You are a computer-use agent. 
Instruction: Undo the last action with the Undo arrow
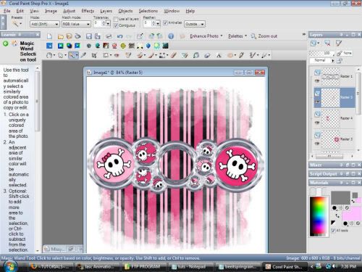click(119, 36)
